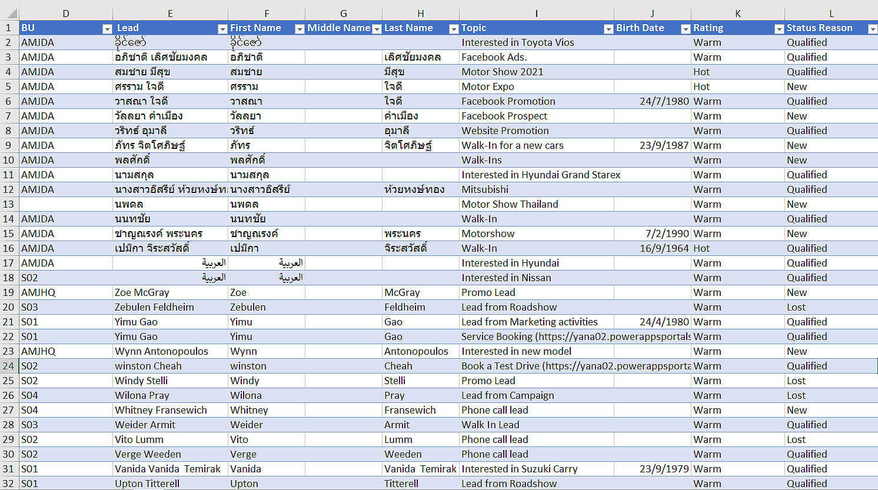Viewport: 878px width, 490px height.
Task: Click 'Upton Titterell' lead cell
Action: pos(170,484)
